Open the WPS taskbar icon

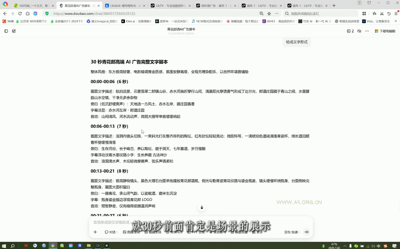coord(26,246)
